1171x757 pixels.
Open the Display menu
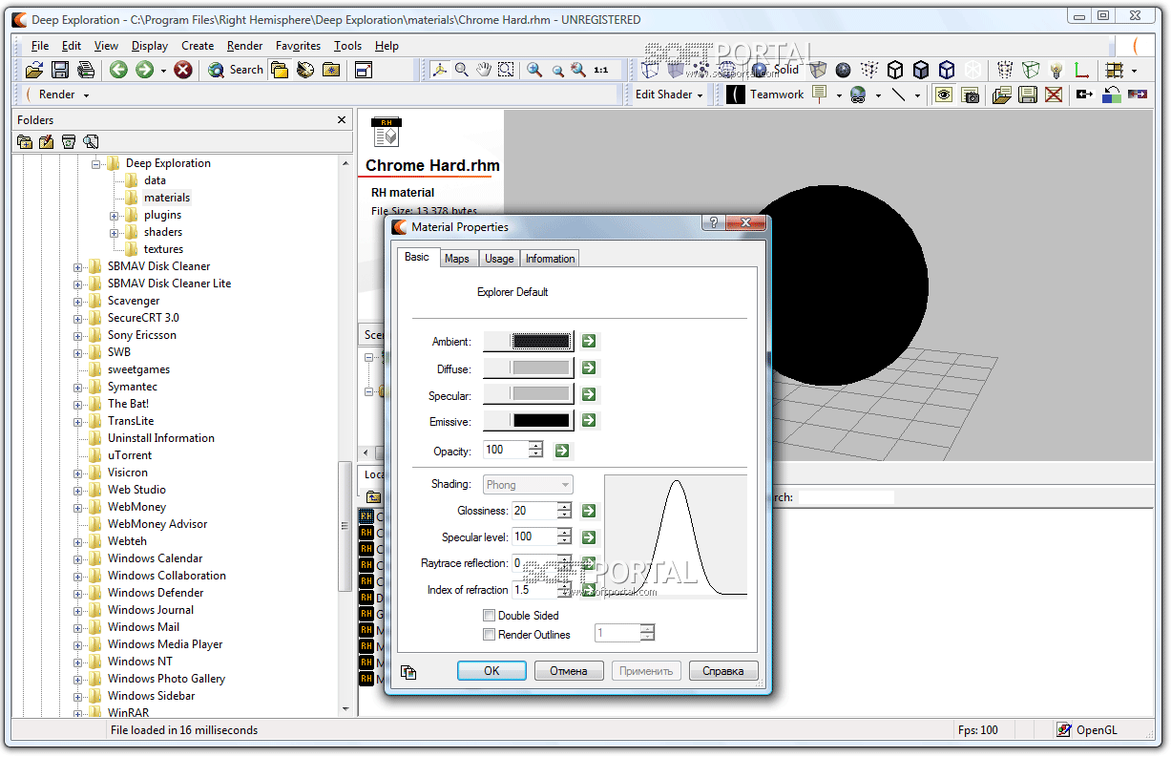tap(150, 45)
